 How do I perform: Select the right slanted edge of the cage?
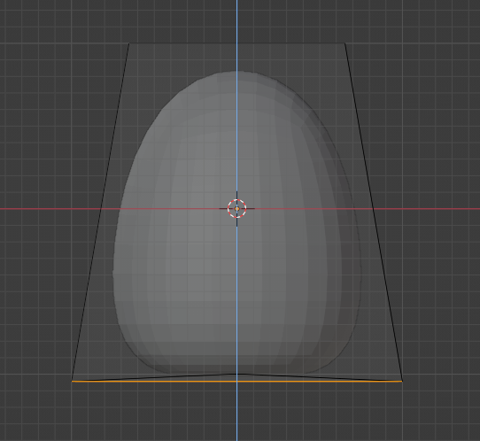coord(374,212)
